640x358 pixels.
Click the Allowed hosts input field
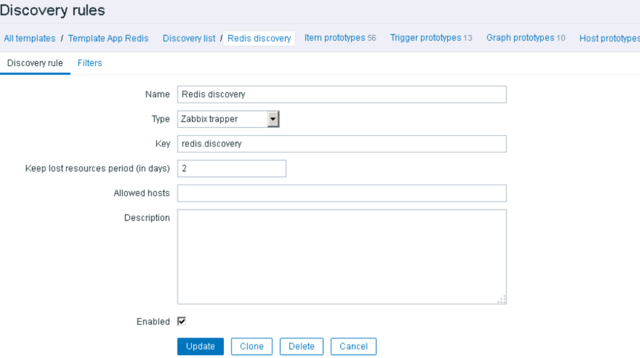coord(342,193)
